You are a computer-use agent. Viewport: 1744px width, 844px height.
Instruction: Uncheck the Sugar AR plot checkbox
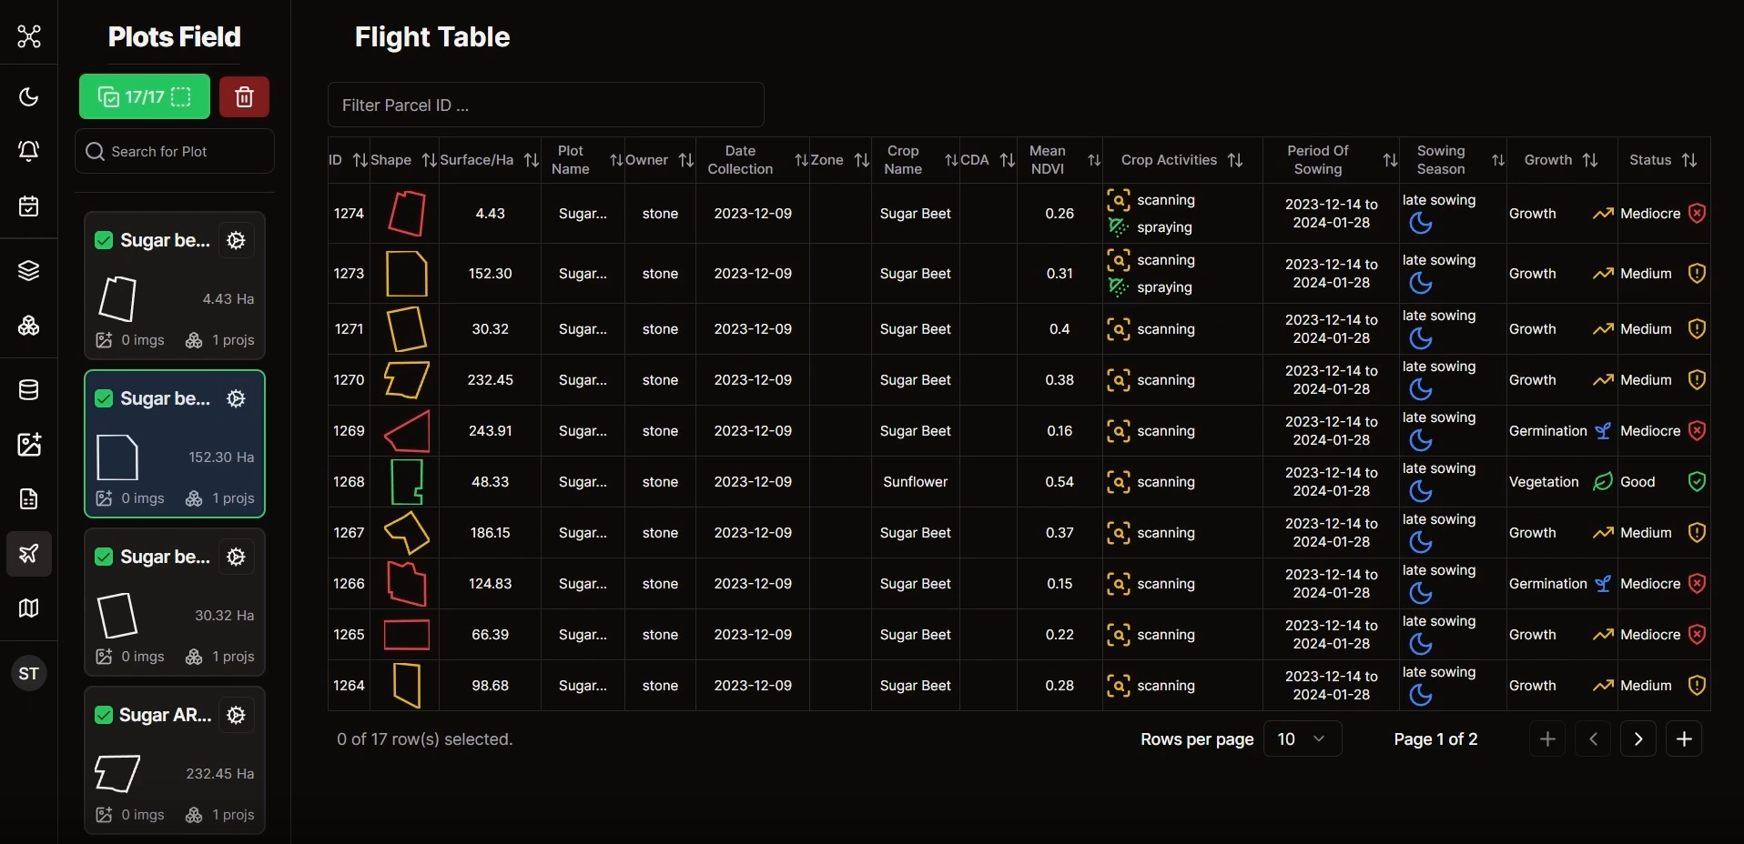[104, 715]
